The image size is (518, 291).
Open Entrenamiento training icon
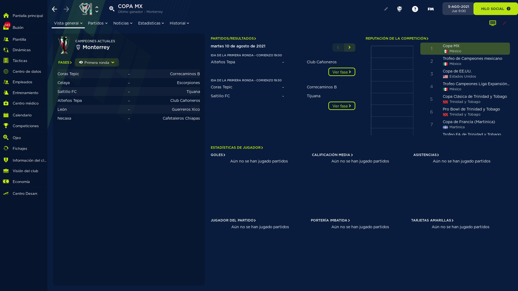(6, 93)
